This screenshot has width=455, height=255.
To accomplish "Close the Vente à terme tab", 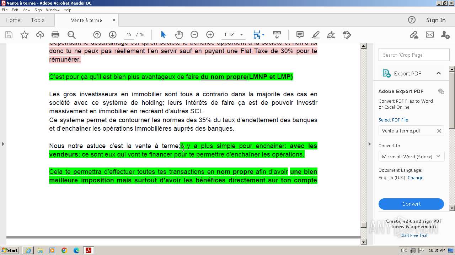I will [114, 20].
